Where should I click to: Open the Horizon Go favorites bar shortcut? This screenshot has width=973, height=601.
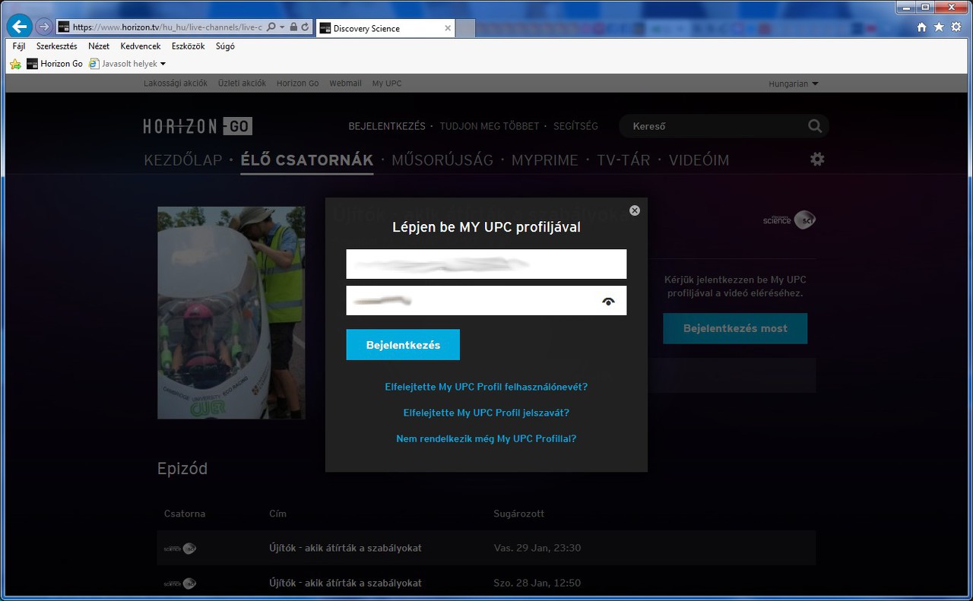point(55,64)
